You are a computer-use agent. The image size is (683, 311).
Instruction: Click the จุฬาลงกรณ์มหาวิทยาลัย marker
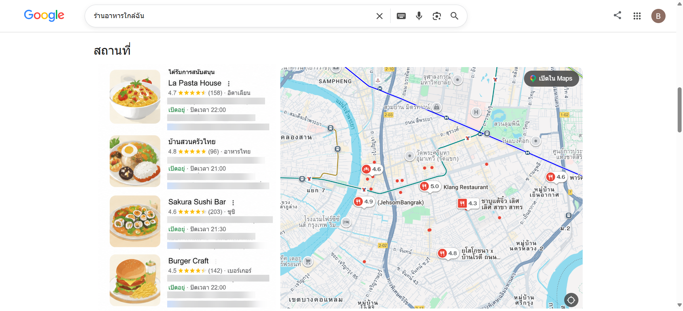pyautogui.click(x=458, y=80)
